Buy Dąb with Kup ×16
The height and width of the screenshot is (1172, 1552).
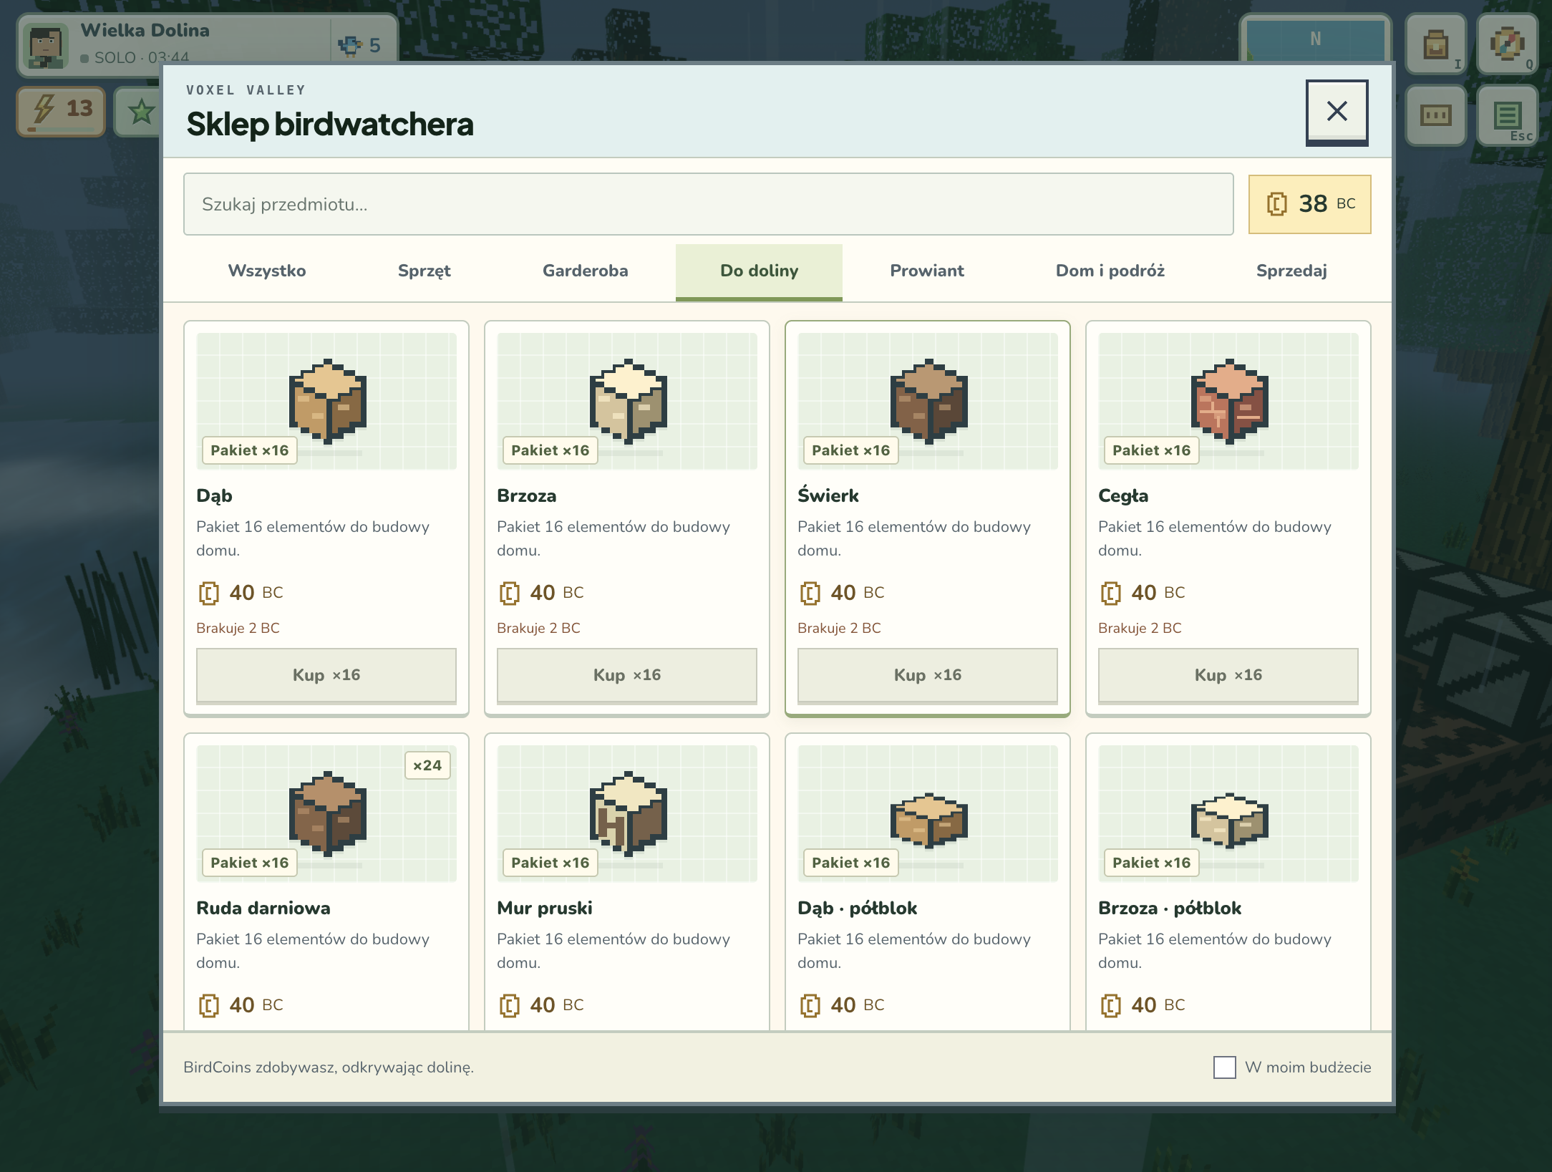point(326,676)
